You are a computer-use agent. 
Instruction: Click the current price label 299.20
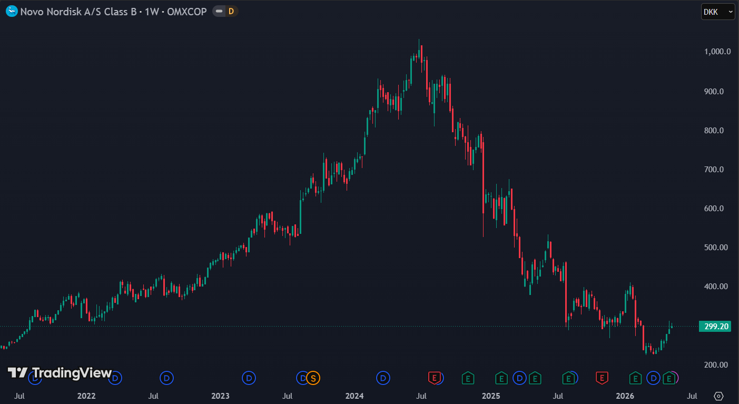pyautogui.click(x=716, y=326)
